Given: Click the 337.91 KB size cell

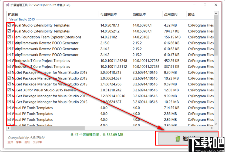Looking at the screenshot, I should 172,66.
